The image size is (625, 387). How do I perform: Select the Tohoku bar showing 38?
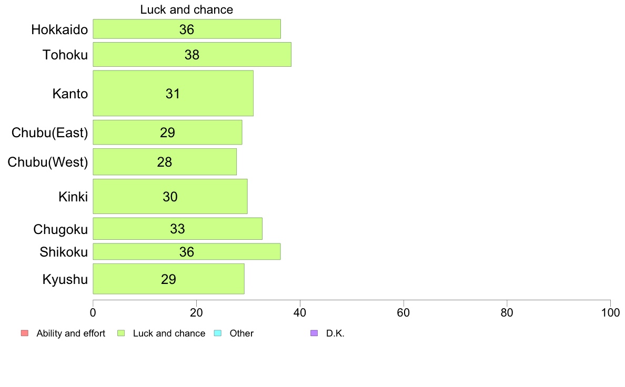[x=192, y=55]
